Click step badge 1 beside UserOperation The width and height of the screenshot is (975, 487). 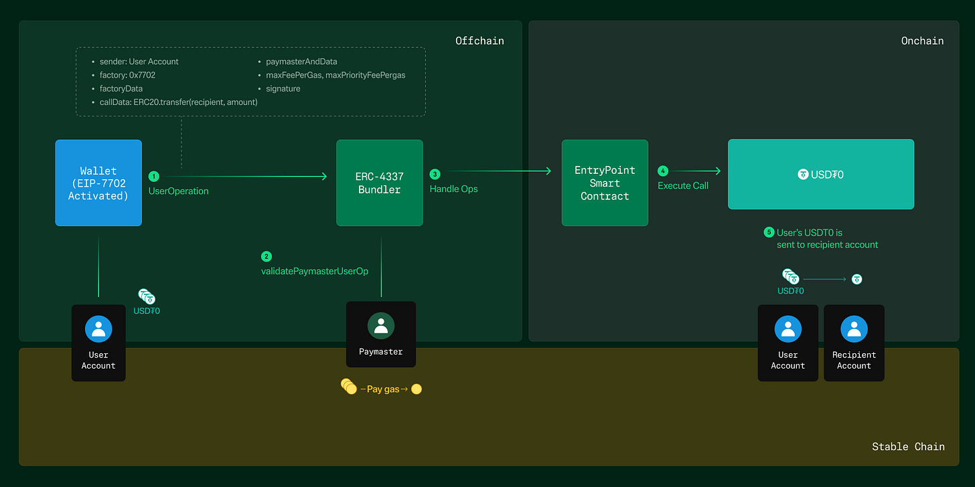tap(153, 176)
